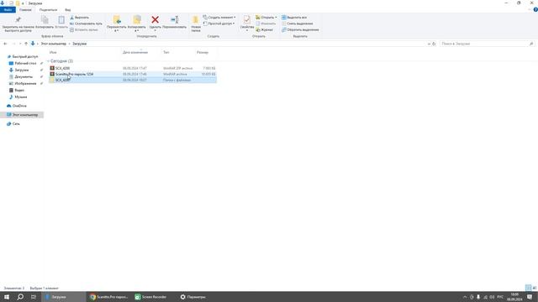Click the Copy to folder icon
This screenshot has width=538, height=302.
[137, 20]
